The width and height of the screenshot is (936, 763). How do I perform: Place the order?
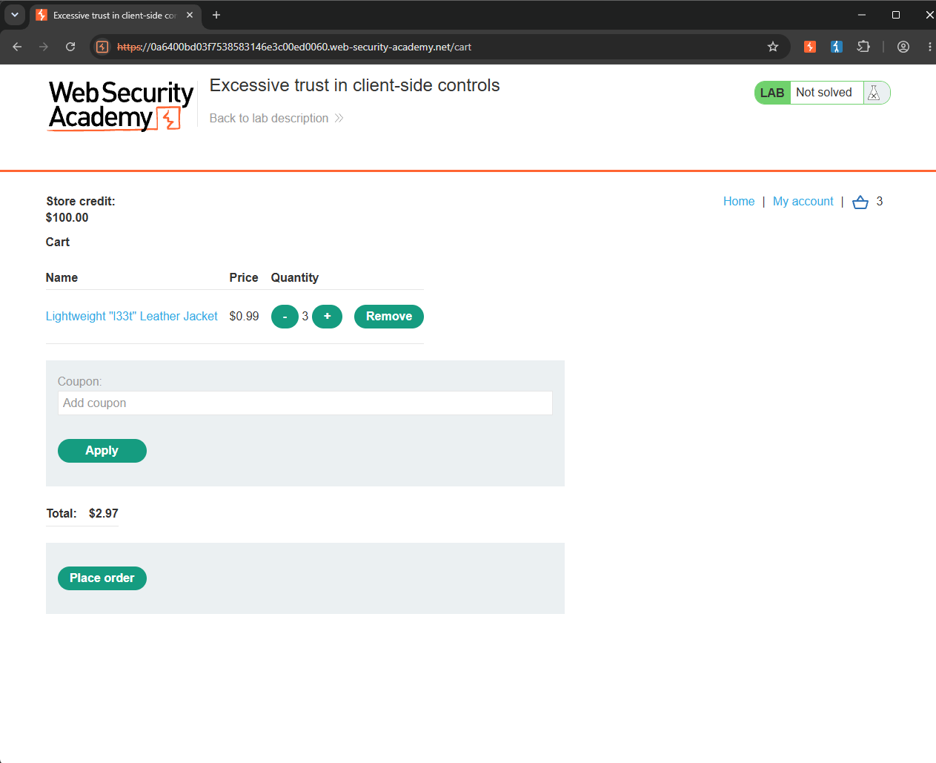click(102, 578)
